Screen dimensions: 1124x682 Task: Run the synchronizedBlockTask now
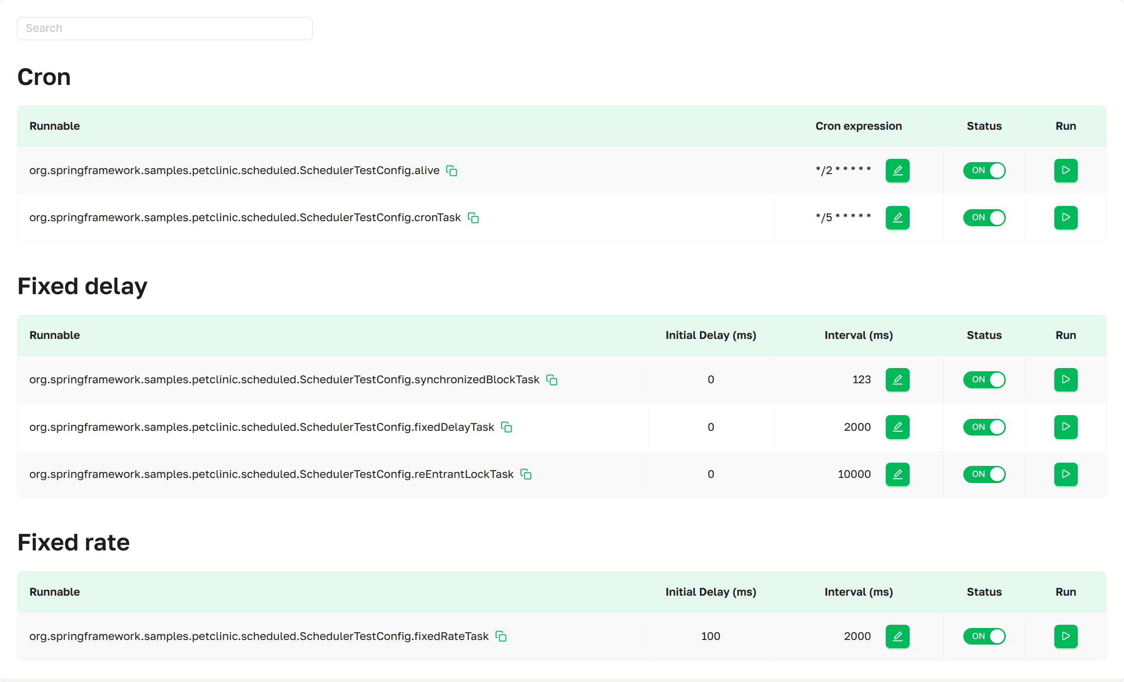(1066, 380)
